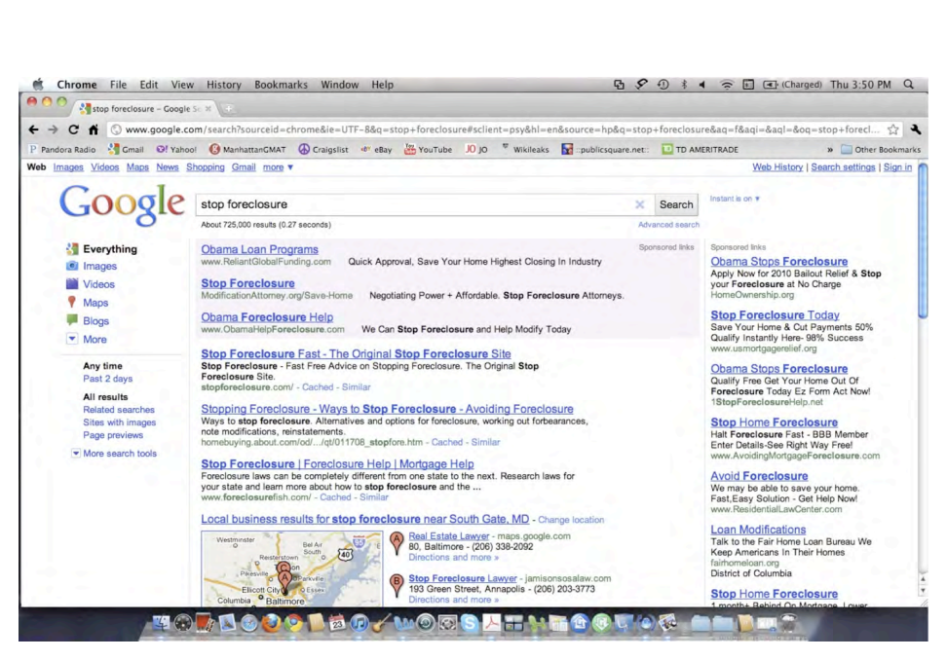Open the Pandora Radio bookmark

tap(62, 150)
